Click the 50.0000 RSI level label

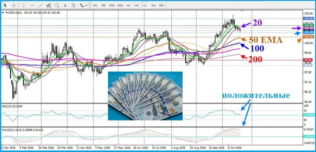309,115
